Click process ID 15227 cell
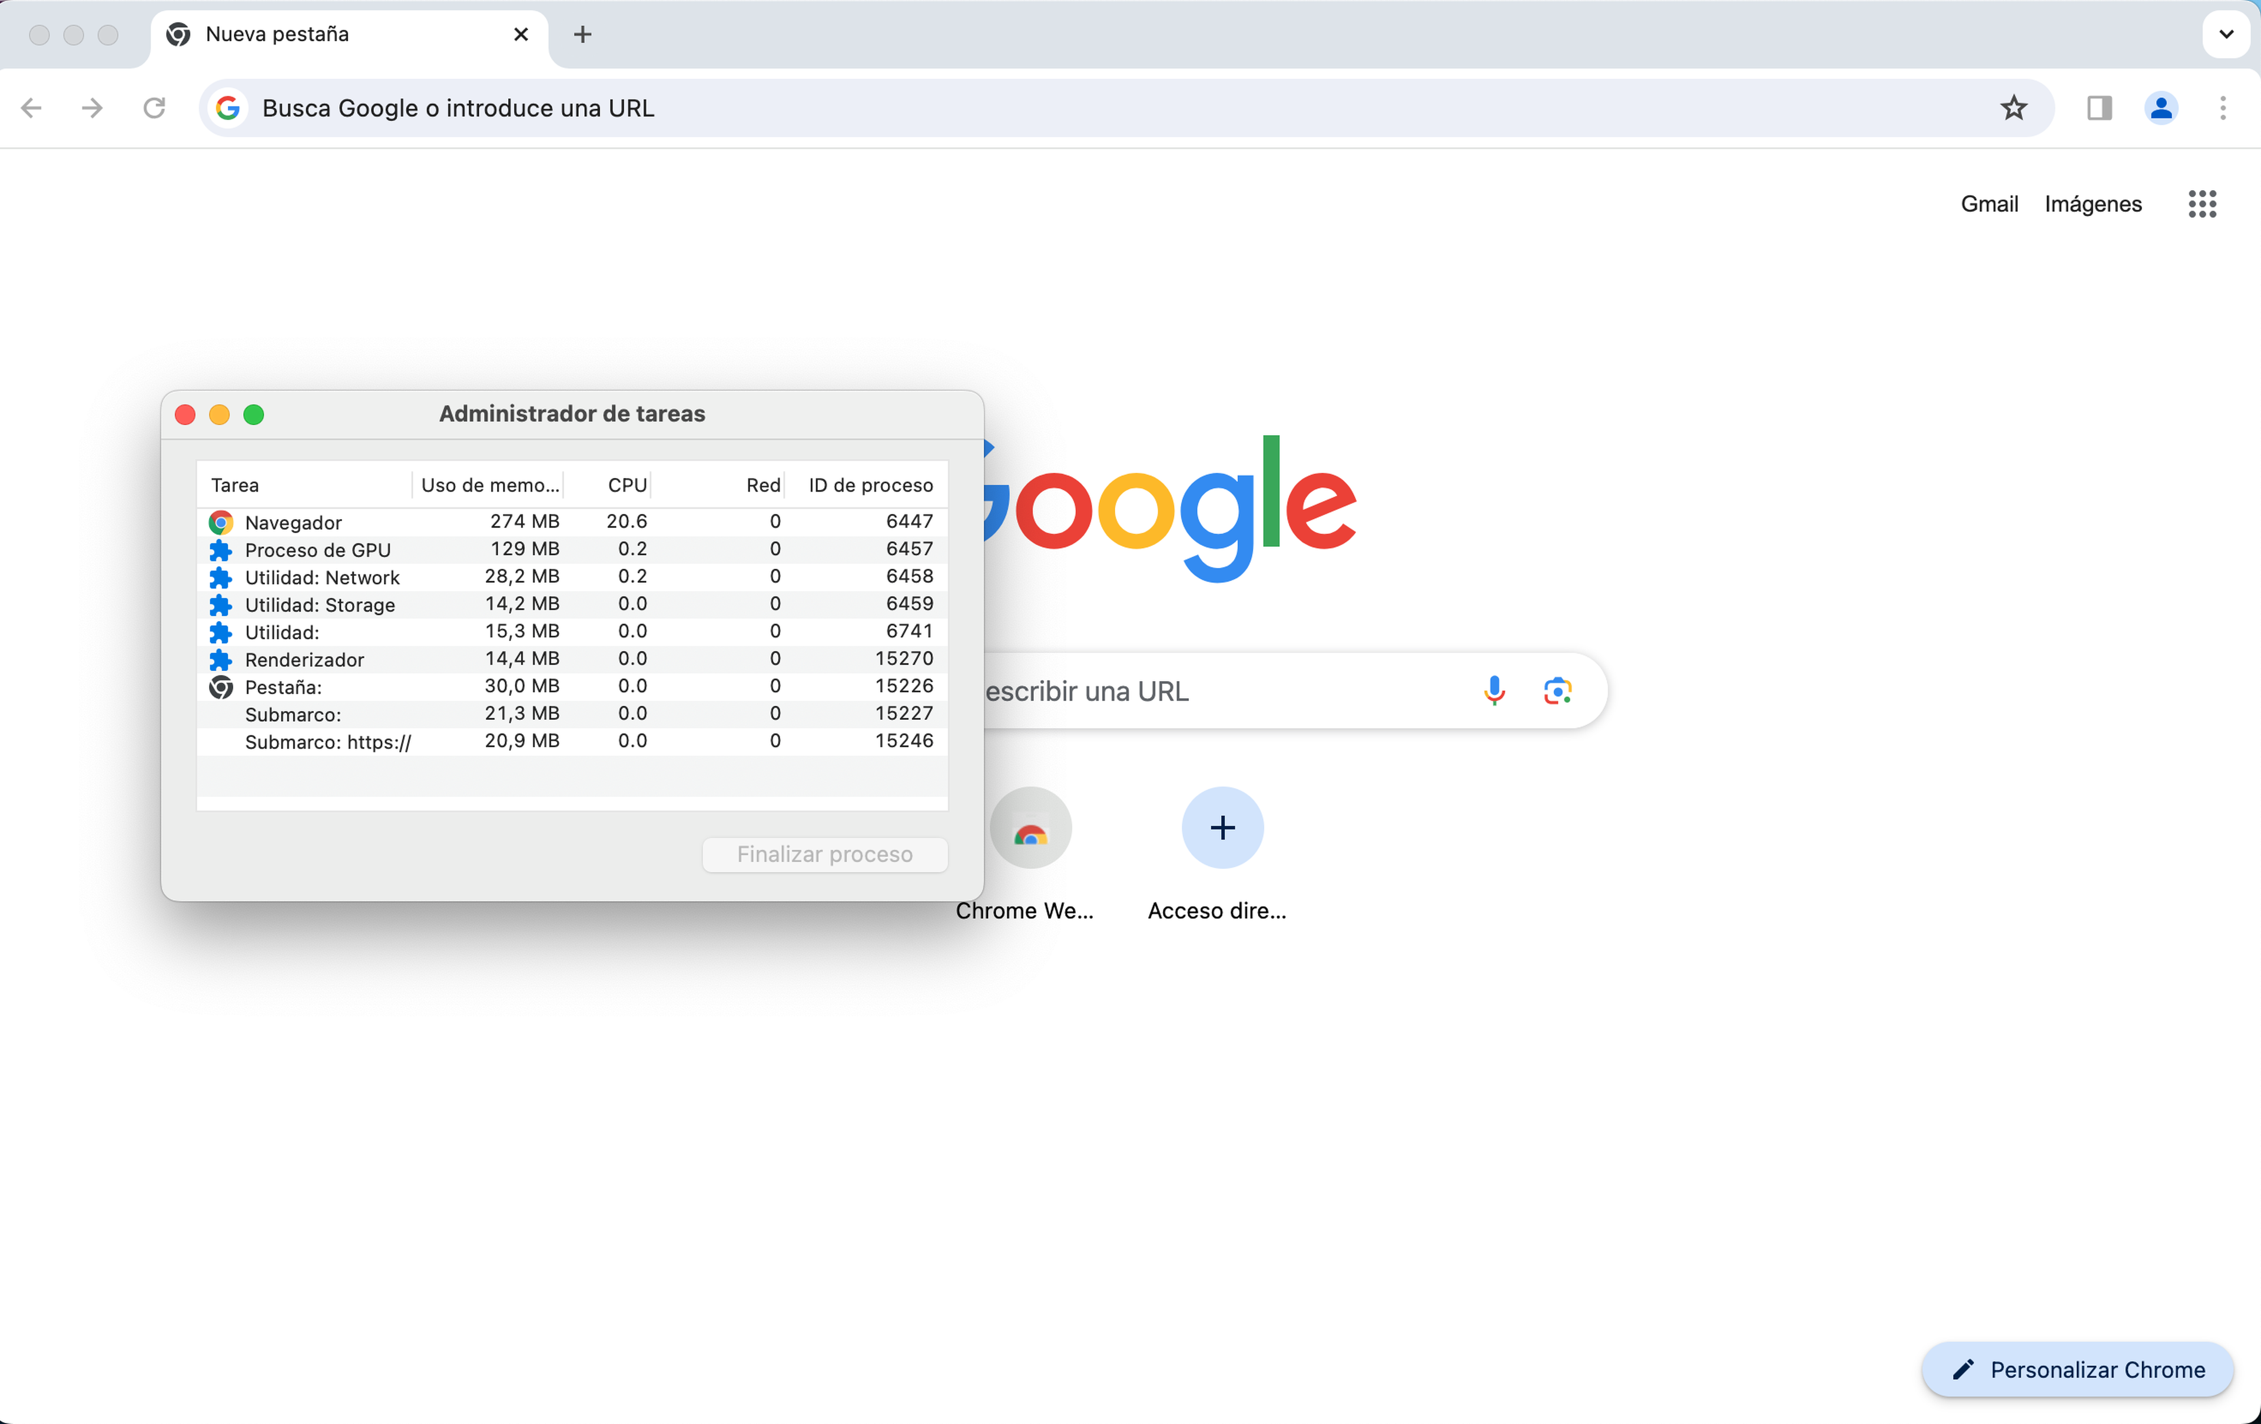The width and height of the screenshot is (2261, 1424). (x=903, y=713)
